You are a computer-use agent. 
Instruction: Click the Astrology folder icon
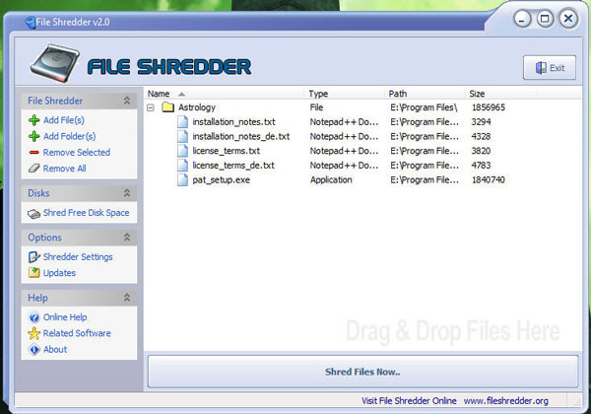[x=167, y=107]
